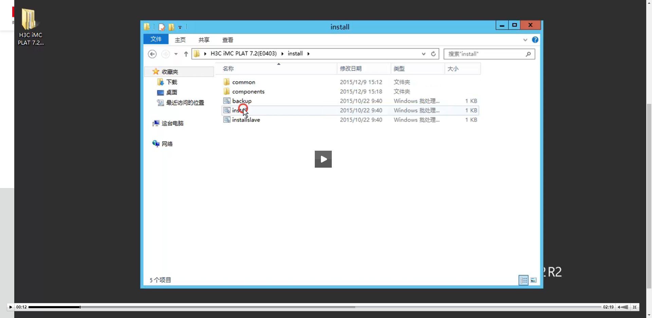
Task: Expand the breadcrumb arrow before H3C iMC PLAT
Action: point(205,54)
